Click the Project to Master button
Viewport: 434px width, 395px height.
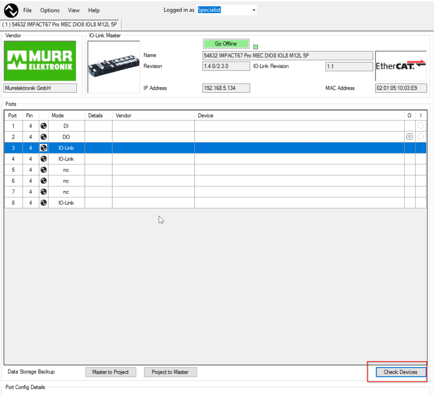[170, 372]
